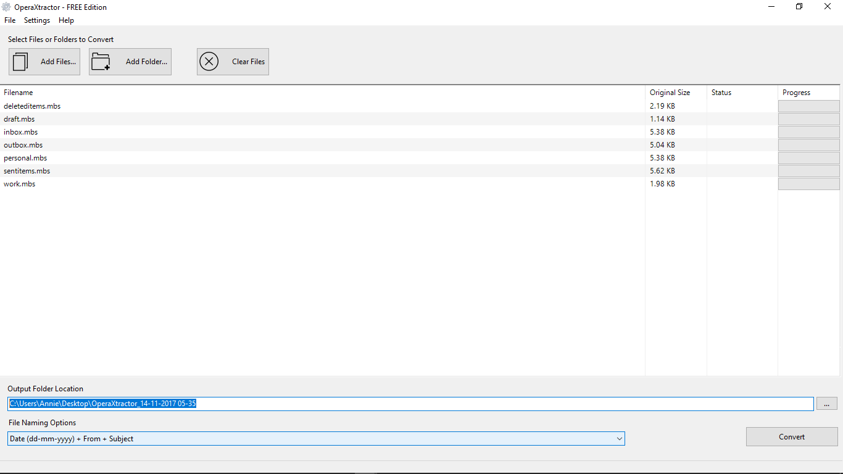Select the sentitems.mbs file

[27, 171]
